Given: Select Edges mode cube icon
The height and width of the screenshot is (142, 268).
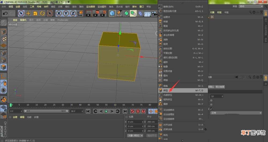Looking at the screenshot, I should pos(3,60).
